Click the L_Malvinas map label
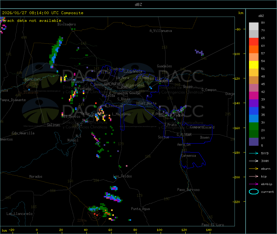Image resolution: width=277 pixels, height=234 pixels. point(121,114)
